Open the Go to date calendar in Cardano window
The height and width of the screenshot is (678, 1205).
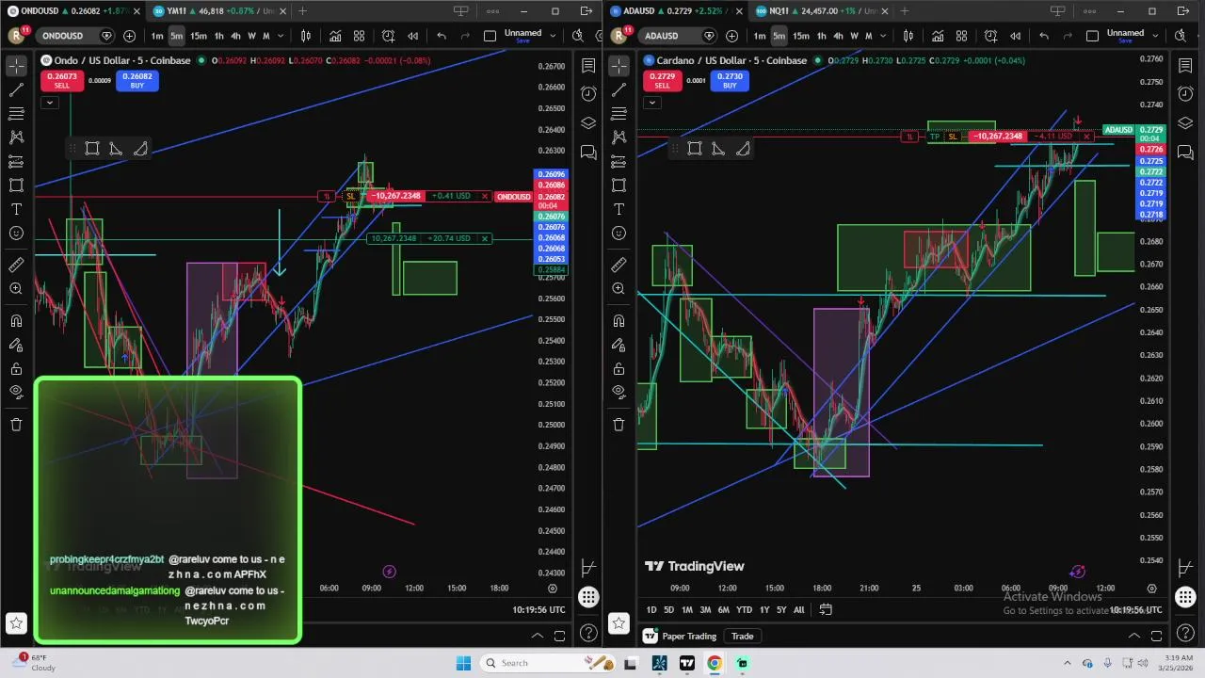pyautogui.click(x=826, y=609)
